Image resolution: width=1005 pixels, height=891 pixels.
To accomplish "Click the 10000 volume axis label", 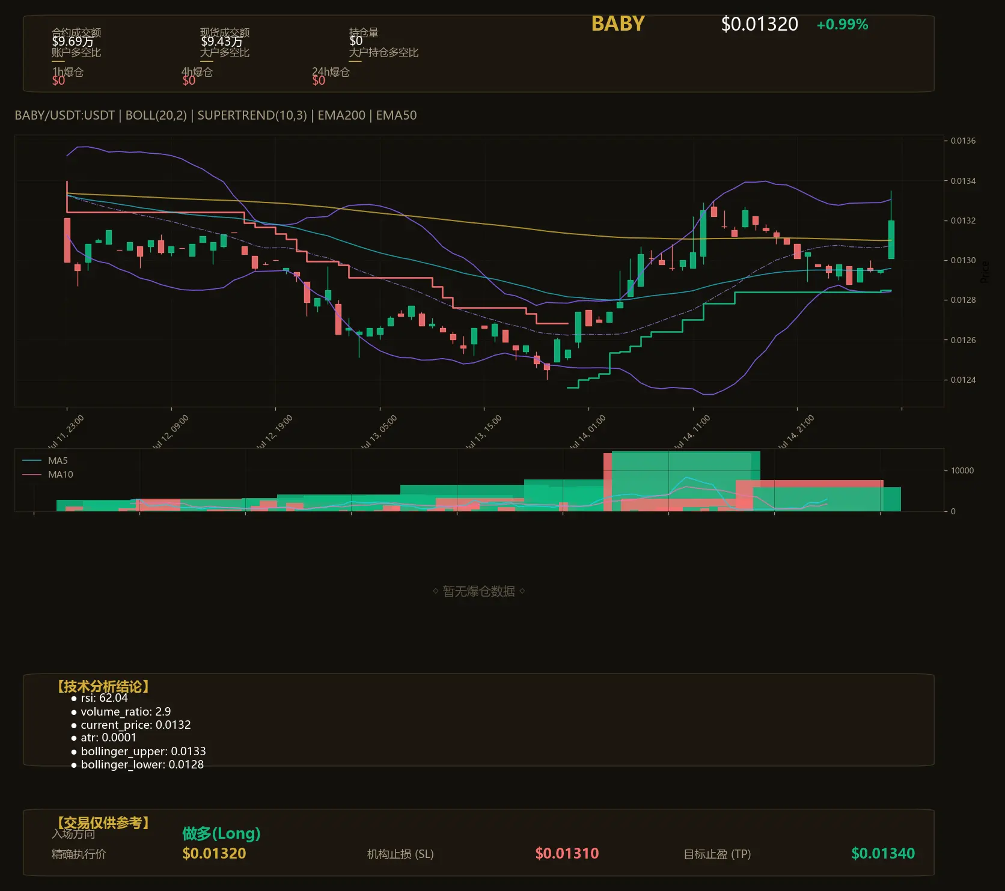I will 962,470.
